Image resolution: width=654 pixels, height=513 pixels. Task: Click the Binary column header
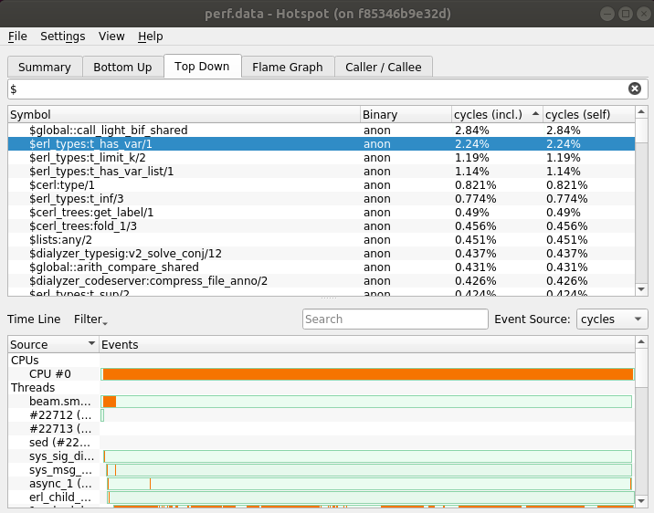[x=405, y=114]
